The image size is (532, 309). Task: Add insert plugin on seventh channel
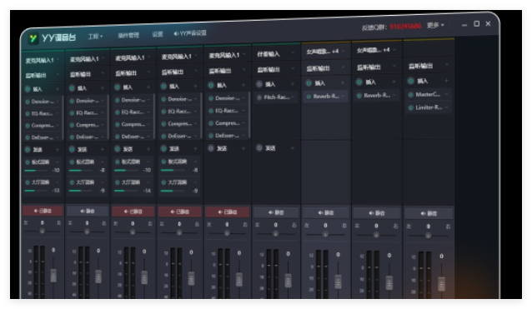pyautogui.click(x=343, y=82)
